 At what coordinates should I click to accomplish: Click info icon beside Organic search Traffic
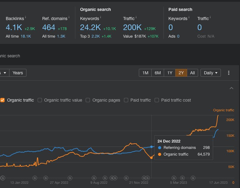[x=136, y=17]
